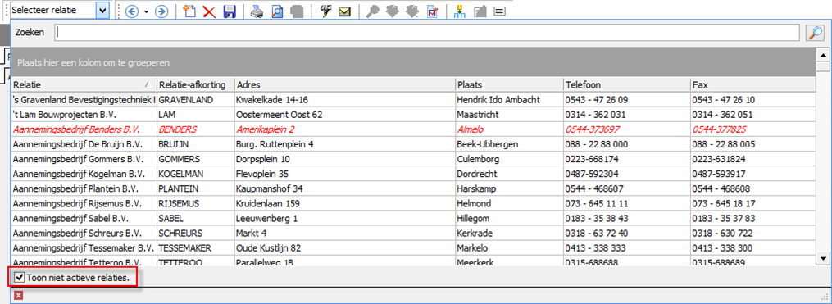Click the red X delete icon
This screenshot has height=304, width=832.
point(210,11)
